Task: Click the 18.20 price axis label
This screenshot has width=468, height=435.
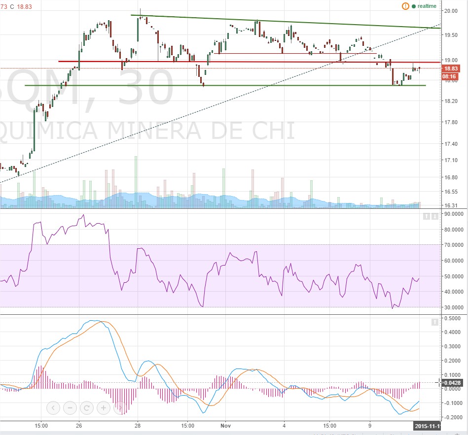Action: pyautogui.click(x=451, y=101)
